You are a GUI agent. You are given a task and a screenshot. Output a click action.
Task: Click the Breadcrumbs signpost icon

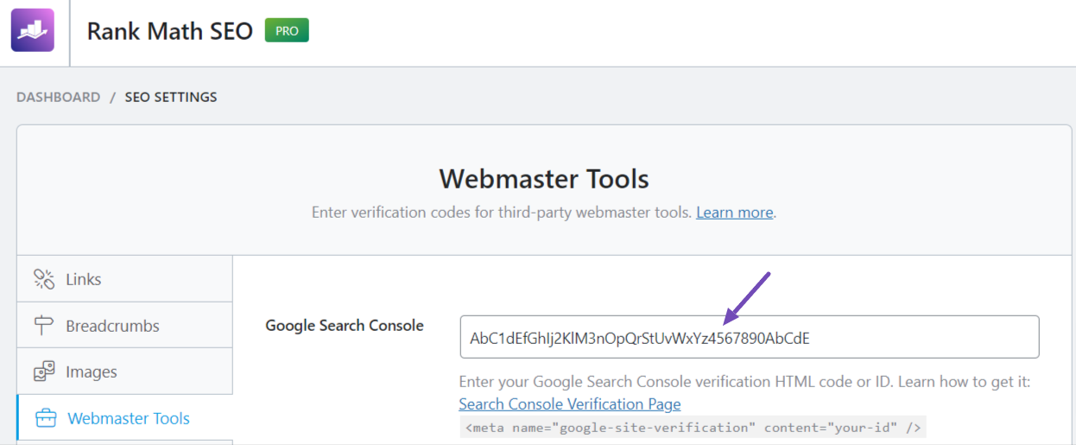[x=44, y=326]
